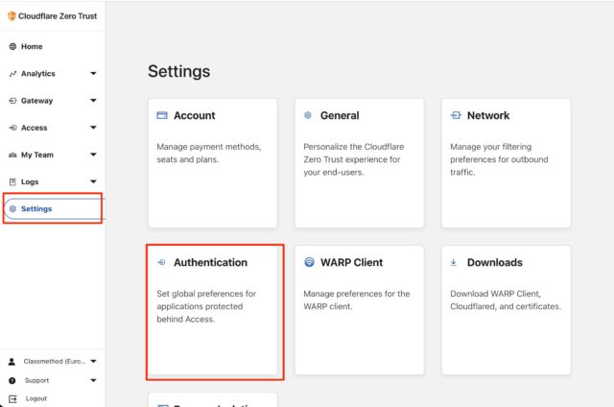This screenshot has height=407, width=614.
Task: Click the Access icon in sidebar
Action: [x=12, y=128]
